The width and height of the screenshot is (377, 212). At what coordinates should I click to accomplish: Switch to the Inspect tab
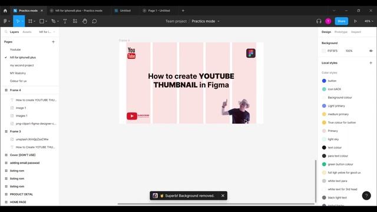pyautogui.click(x=356, y=32)
